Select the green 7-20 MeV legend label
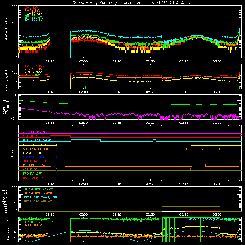245x245 pixels. coord(33,75)
